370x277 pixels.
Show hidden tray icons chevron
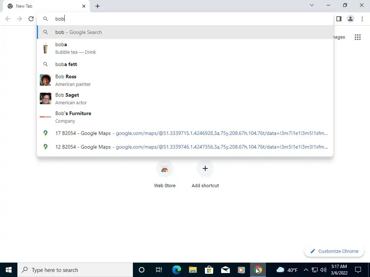pos(306,270)
